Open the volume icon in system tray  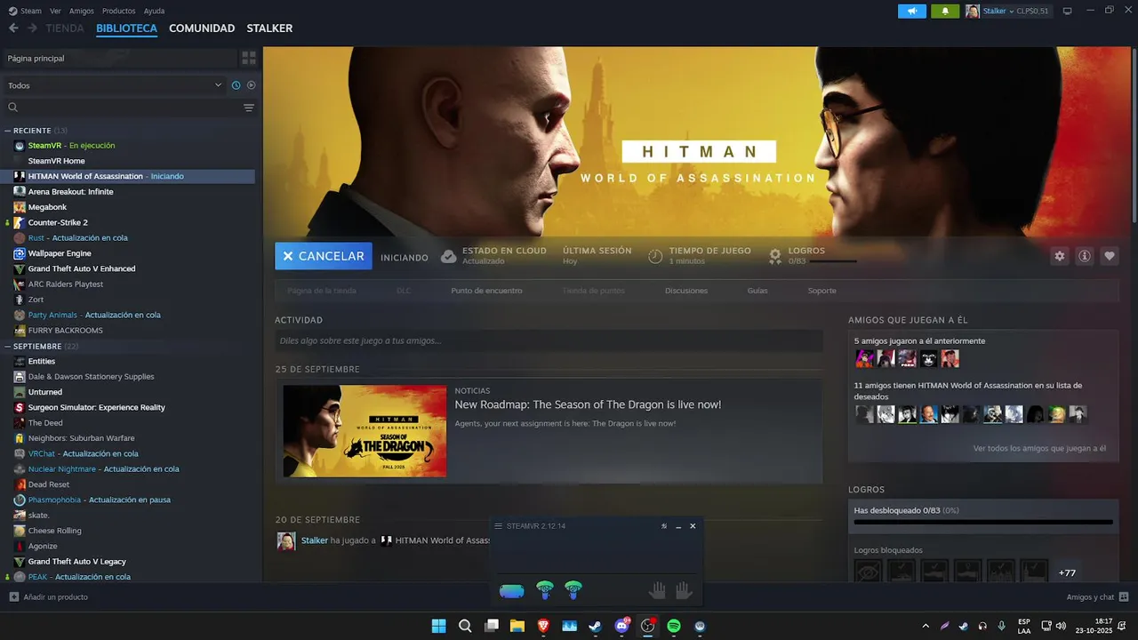pos(1061,626)
